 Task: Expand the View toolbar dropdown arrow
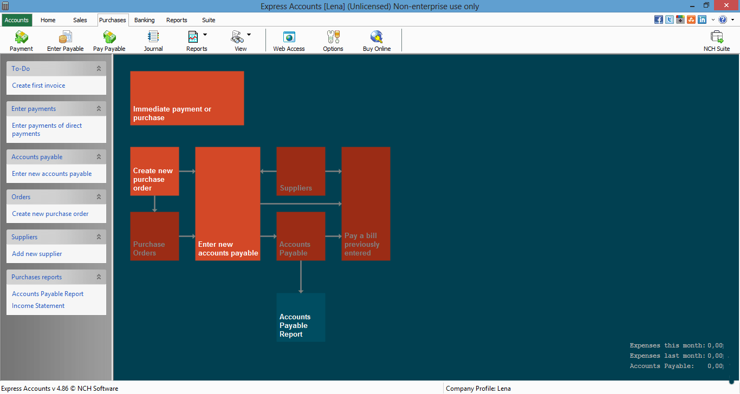point(249,35)
